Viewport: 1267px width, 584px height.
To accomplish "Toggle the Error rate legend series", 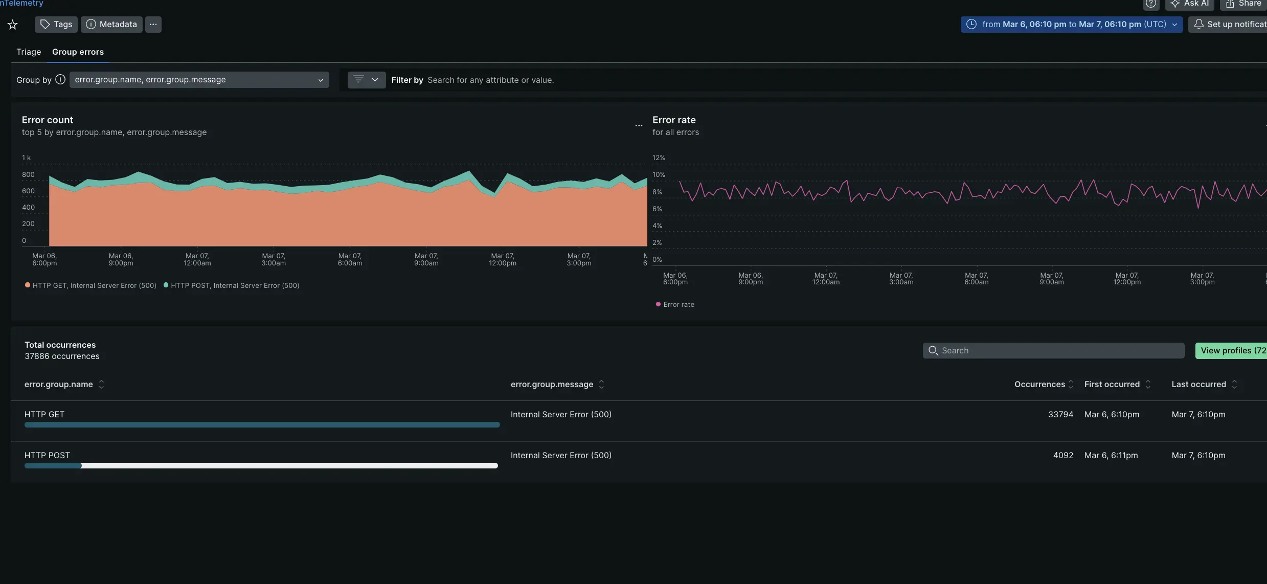I will pos(675,304).
